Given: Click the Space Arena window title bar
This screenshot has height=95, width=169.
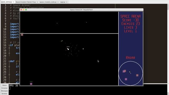Looking at the screenshot, I should click(x=81, y=10).
